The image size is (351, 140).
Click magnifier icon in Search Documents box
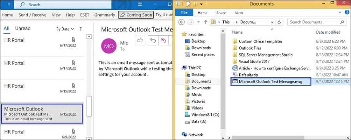(x=342, y=22)
